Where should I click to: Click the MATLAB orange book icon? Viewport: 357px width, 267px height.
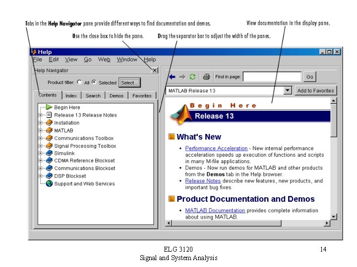pyautogui.click(x=49, y=131)
